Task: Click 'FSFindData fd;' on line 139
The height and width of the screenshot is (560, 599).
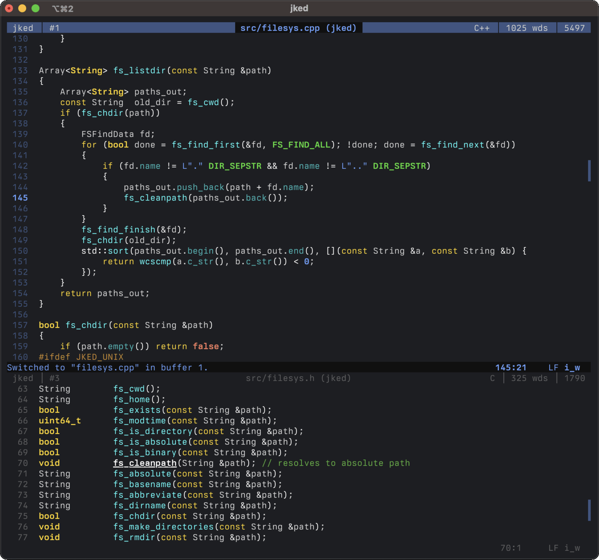Action: (118, 134)
